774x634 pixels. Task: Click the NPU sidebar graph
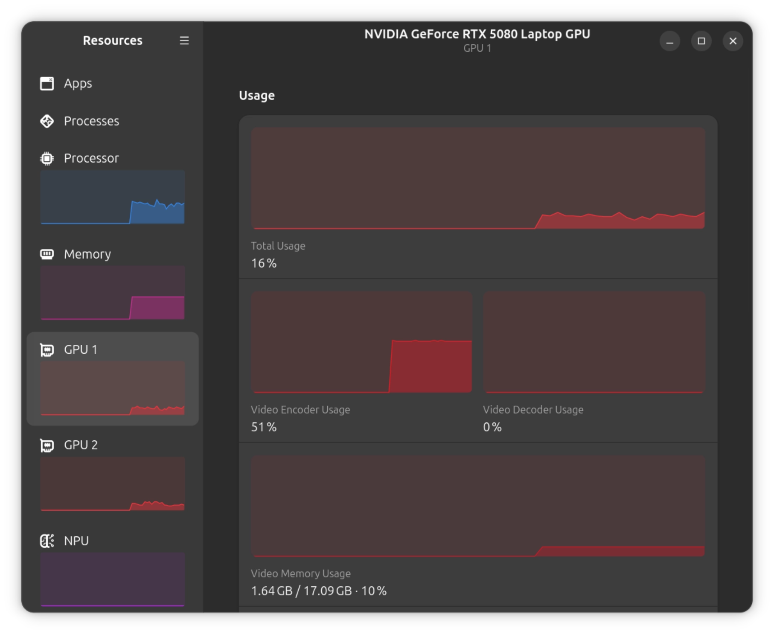tap(113, 579)
